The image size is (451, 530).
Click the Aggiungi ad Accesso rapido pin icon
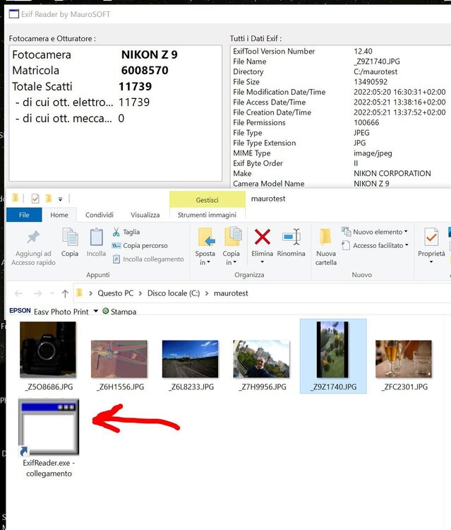click(x=33, y=237)
